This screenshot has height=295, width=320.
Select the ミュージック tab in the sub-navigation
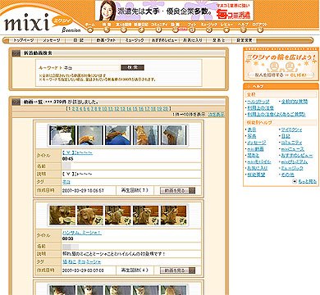[135, 40]
